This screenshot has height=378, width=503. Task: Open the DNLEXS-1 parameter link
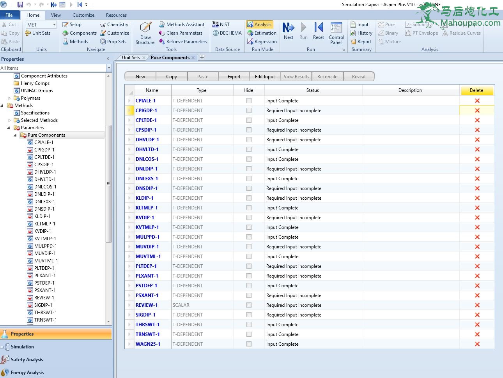(x=147, y=179)
